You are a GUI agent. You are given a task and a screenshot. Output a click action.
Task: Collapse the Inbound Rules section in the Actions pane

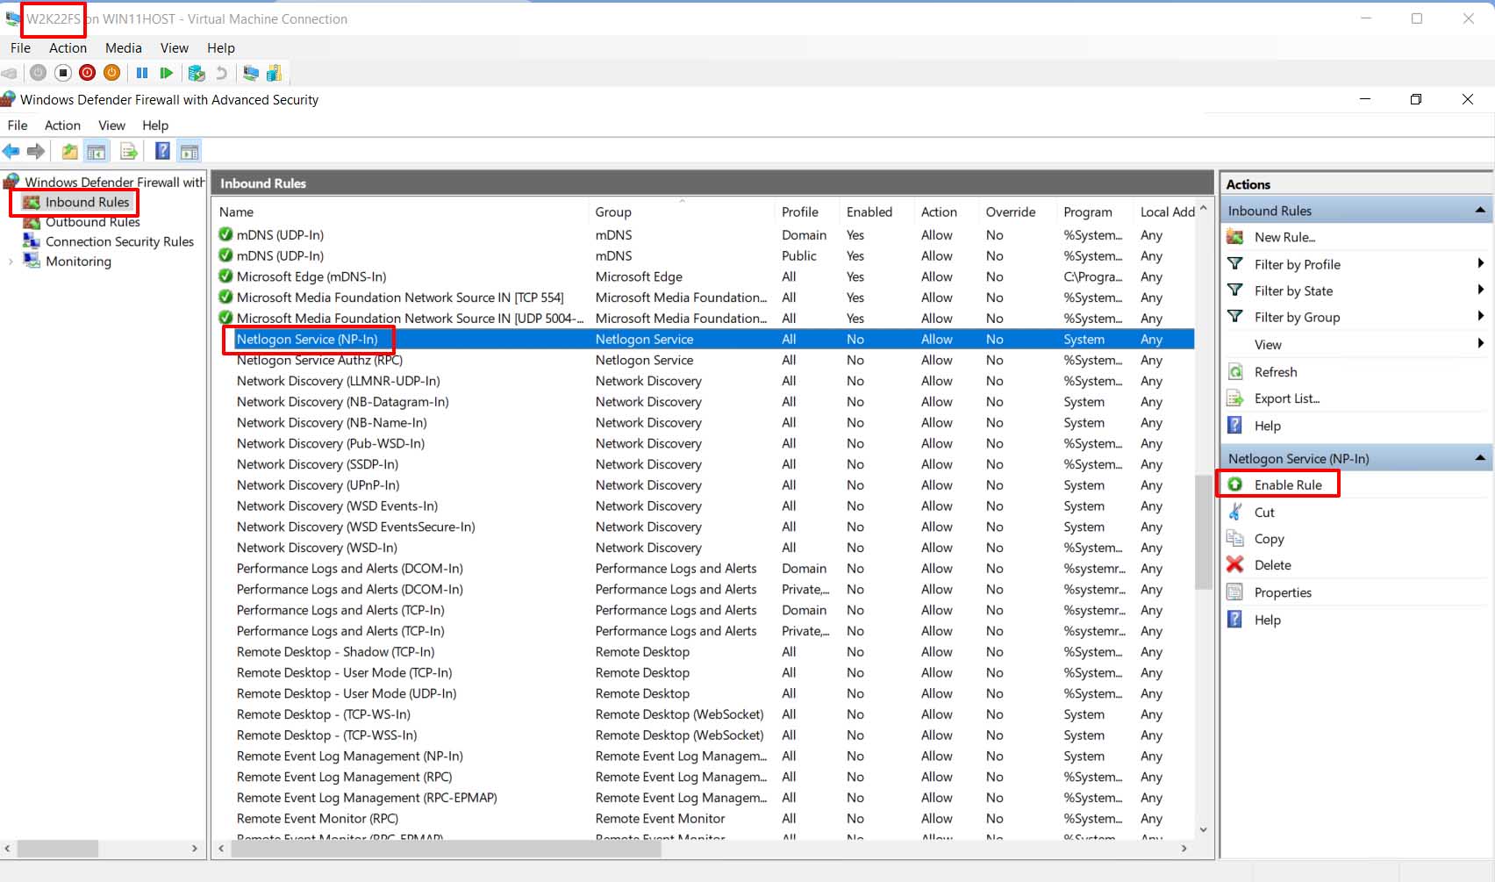pos(1480,211)
